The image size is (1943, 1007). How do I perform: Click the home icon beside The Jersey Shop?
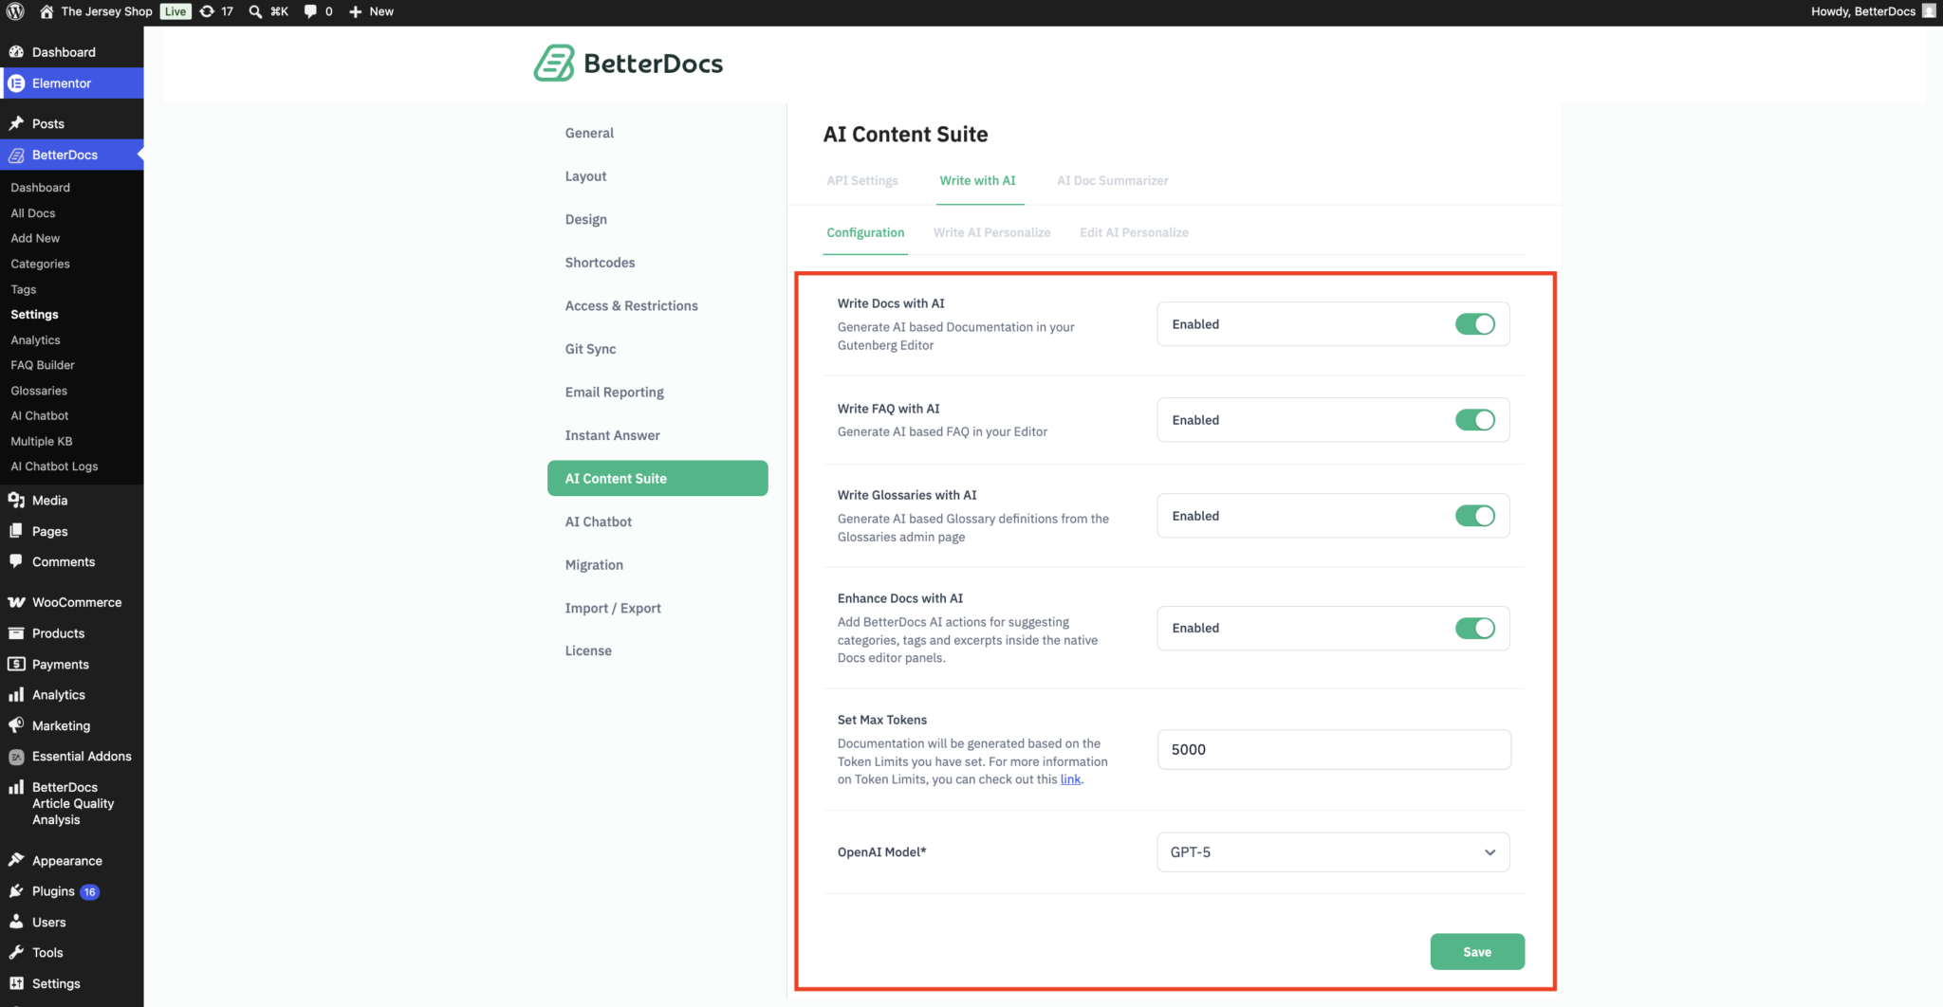tap(46, 11)
